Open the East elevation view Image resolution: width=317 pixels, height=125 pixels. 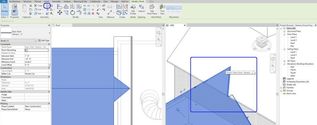pos(292,67)
